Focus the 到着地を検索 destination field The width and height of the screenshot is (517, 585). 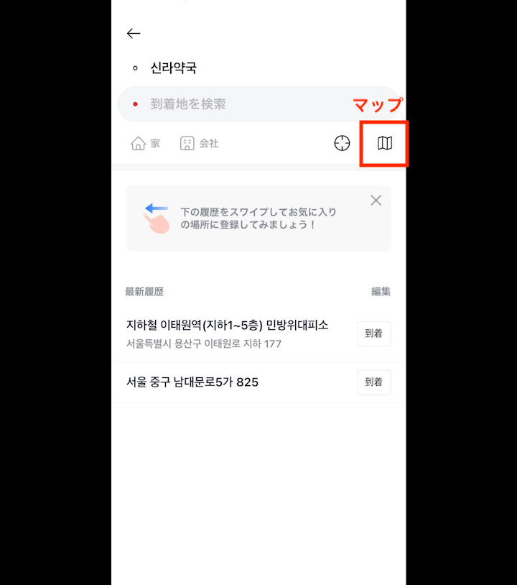coord(258,104)
